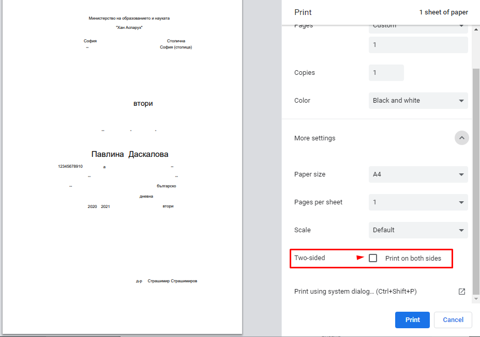480x337 pixels.
Task: Click the custom page range input field
Action: coord(418,45)
